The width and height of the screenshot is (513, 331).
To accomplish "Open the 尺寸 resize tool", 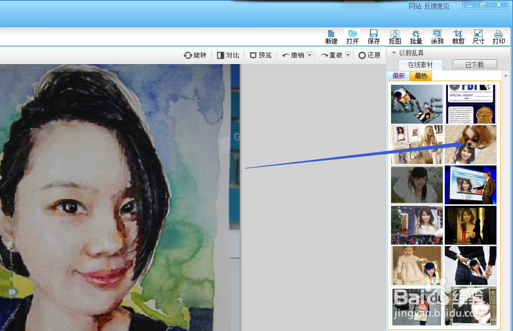I will [x=478, y=37].
